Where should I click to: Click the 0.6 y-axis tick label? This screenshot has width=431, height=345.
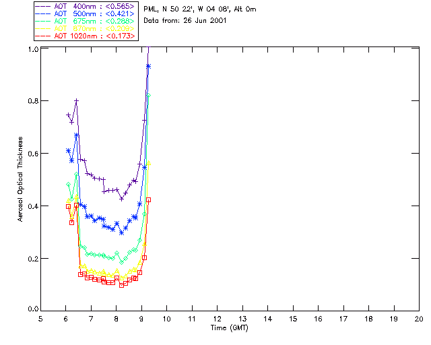33,154
